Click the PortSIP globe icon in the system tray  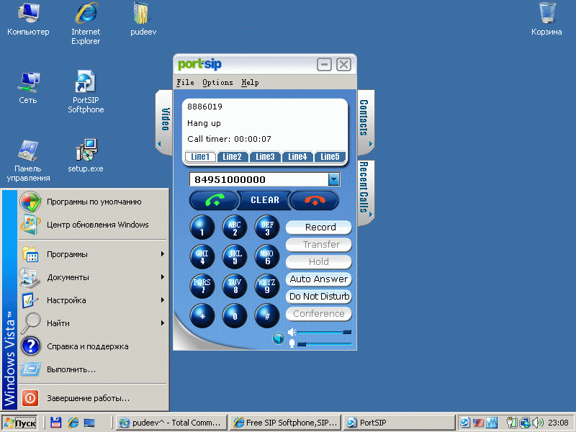(464, 423)
